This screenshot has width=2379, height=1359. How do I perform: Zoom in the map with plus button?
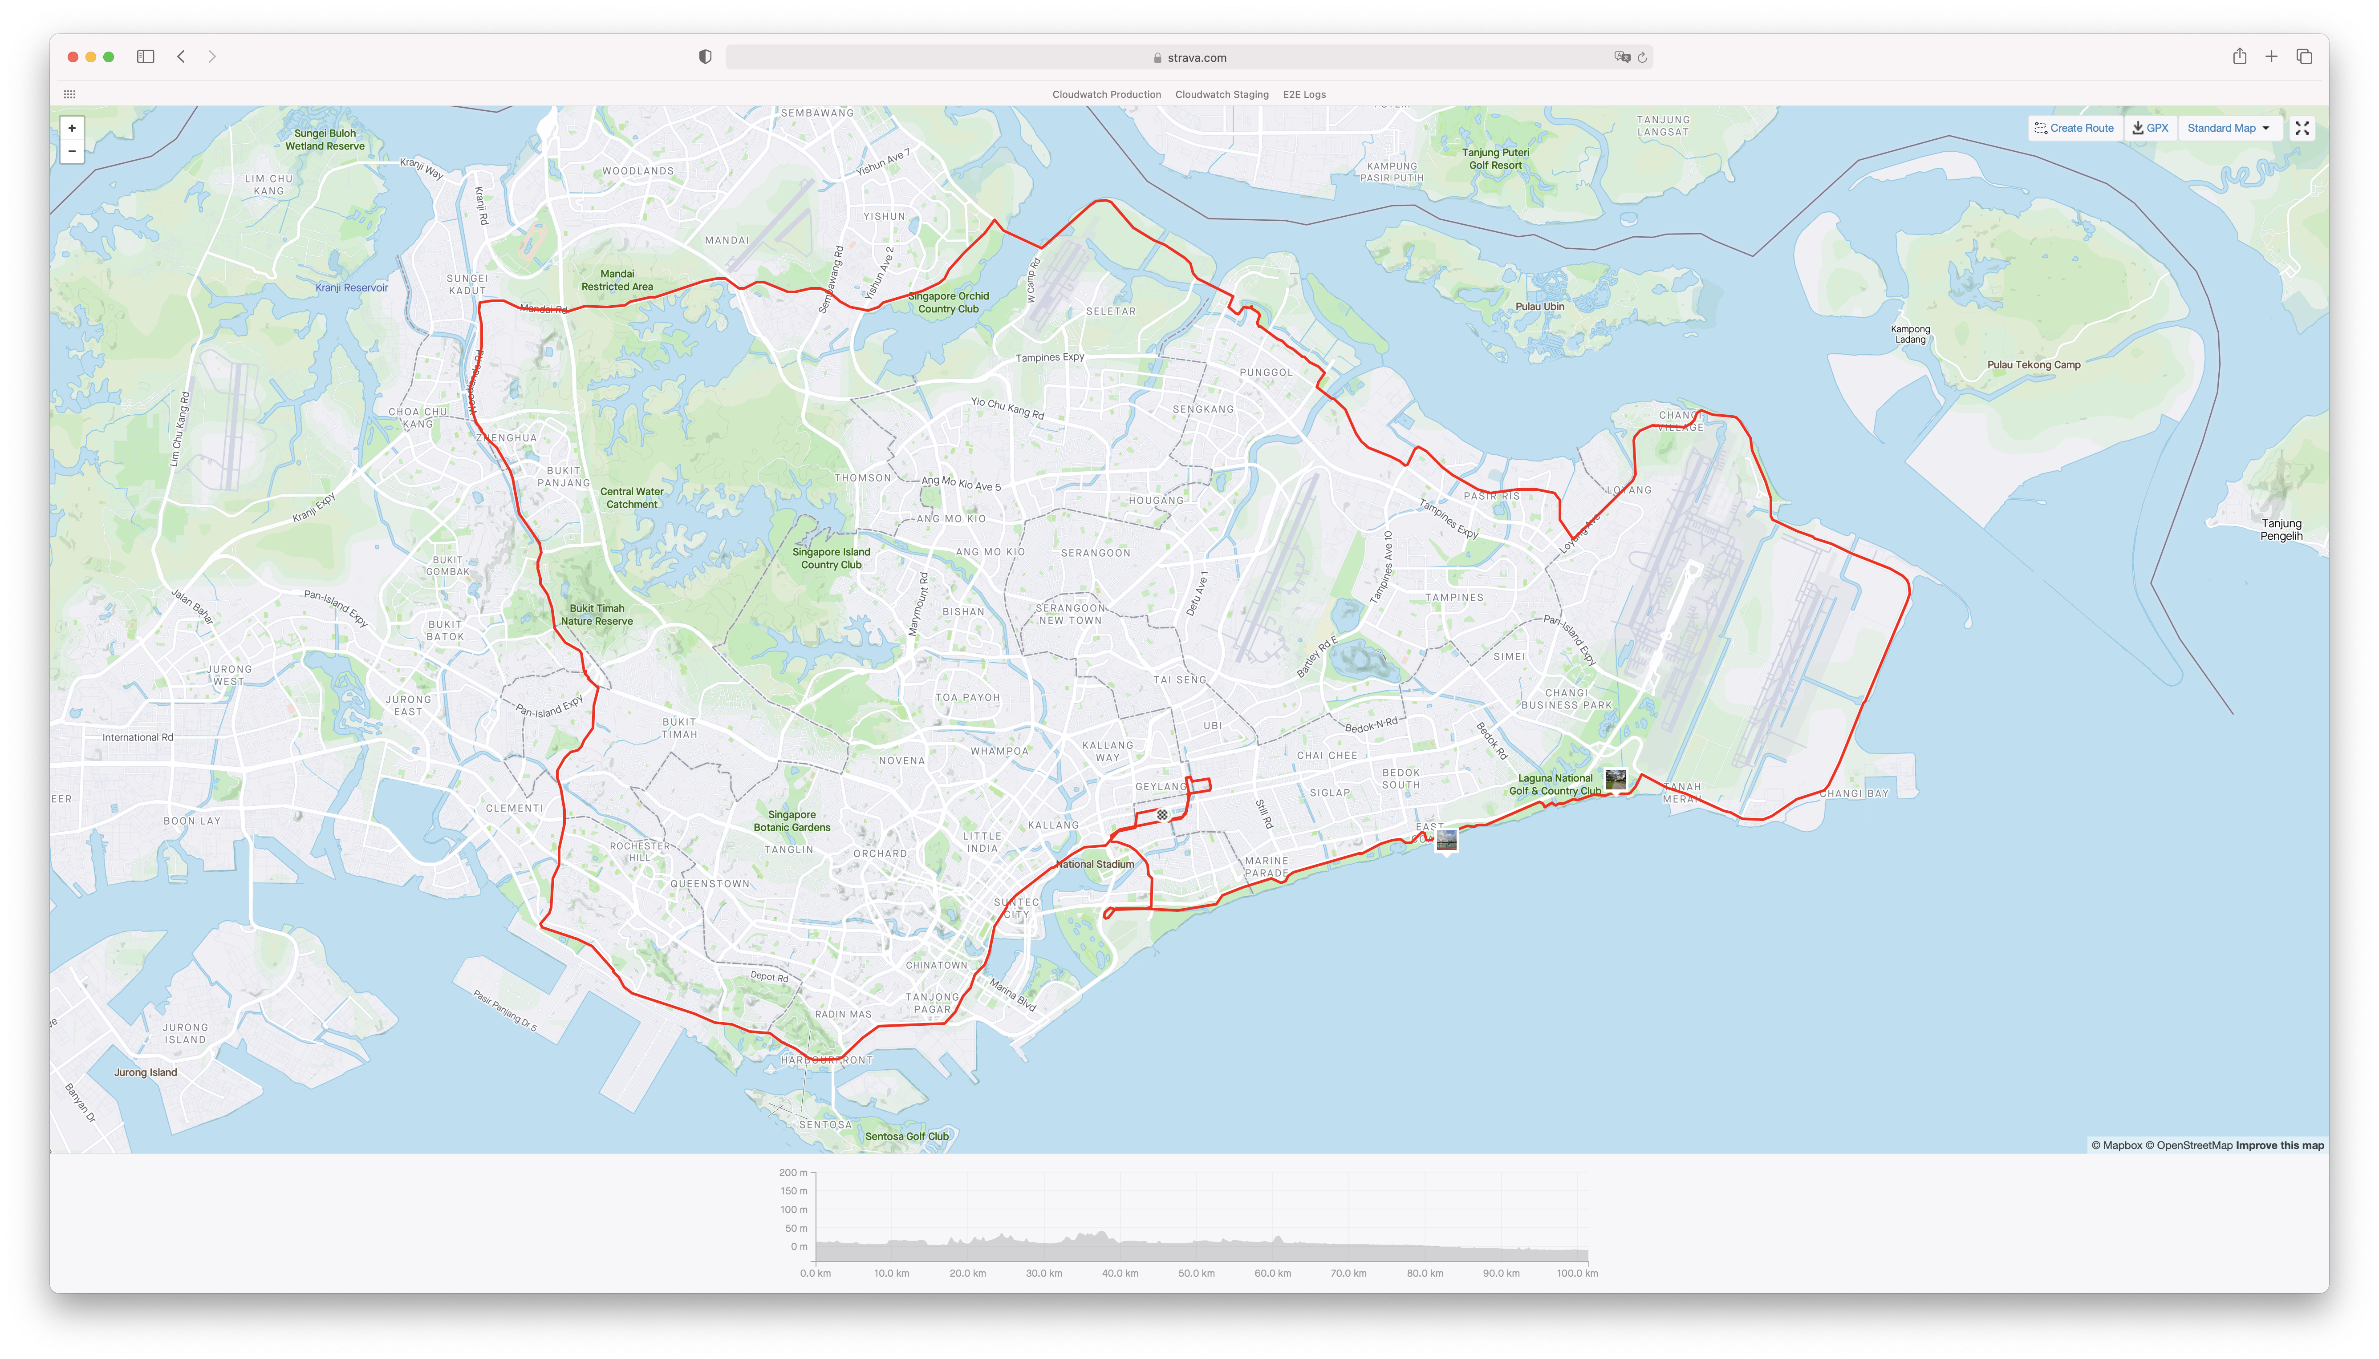72,128
